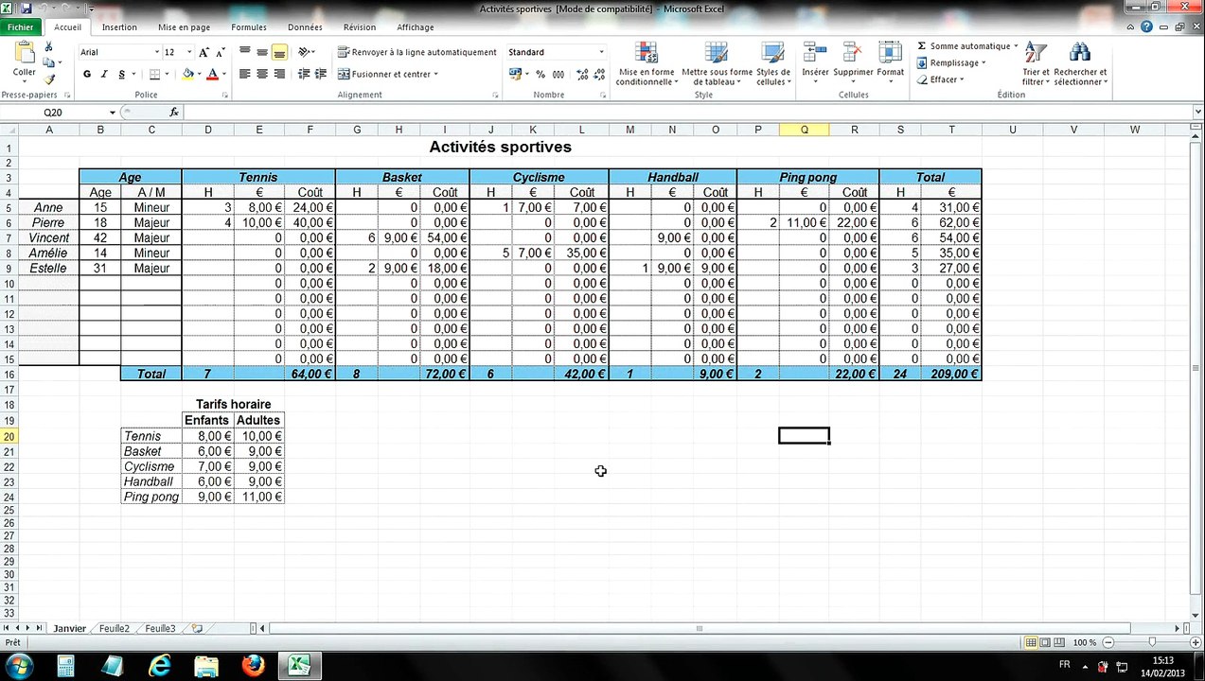Open Mise en forme conditionnelle menu
The image size is (1205, 681).
click(x=647, y=63)
